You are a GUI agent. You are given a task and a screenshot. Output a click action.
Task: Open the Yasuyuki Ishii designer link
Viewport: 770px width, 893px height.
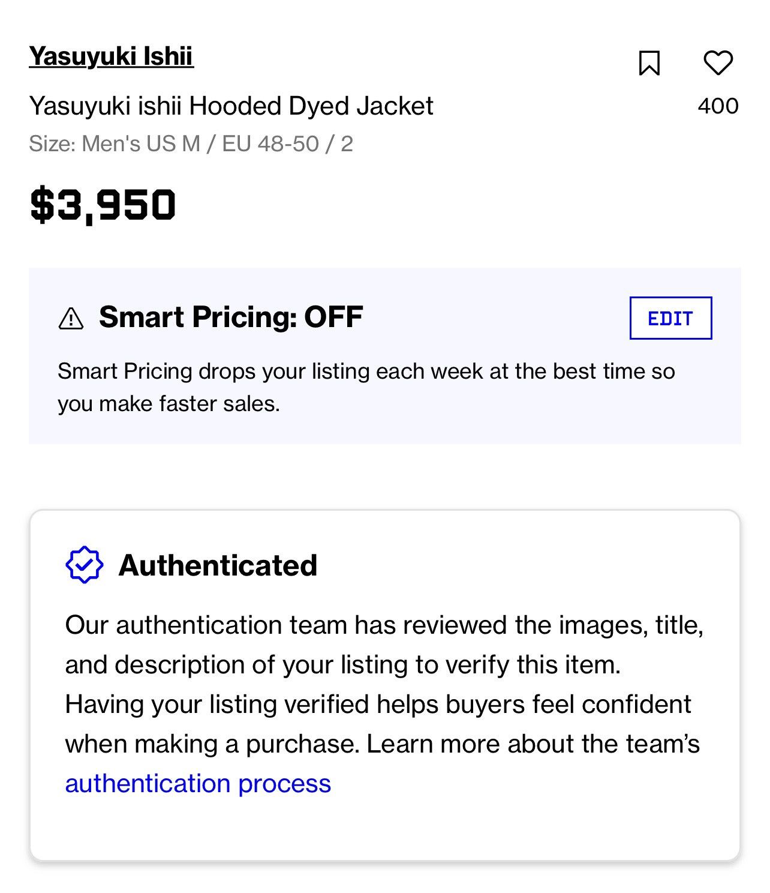click(x=112, y=56)
